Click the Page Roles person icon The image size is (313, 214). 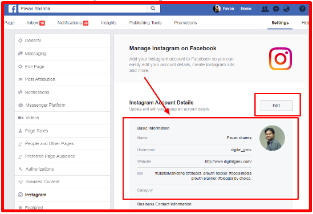[x=20, y=131]
